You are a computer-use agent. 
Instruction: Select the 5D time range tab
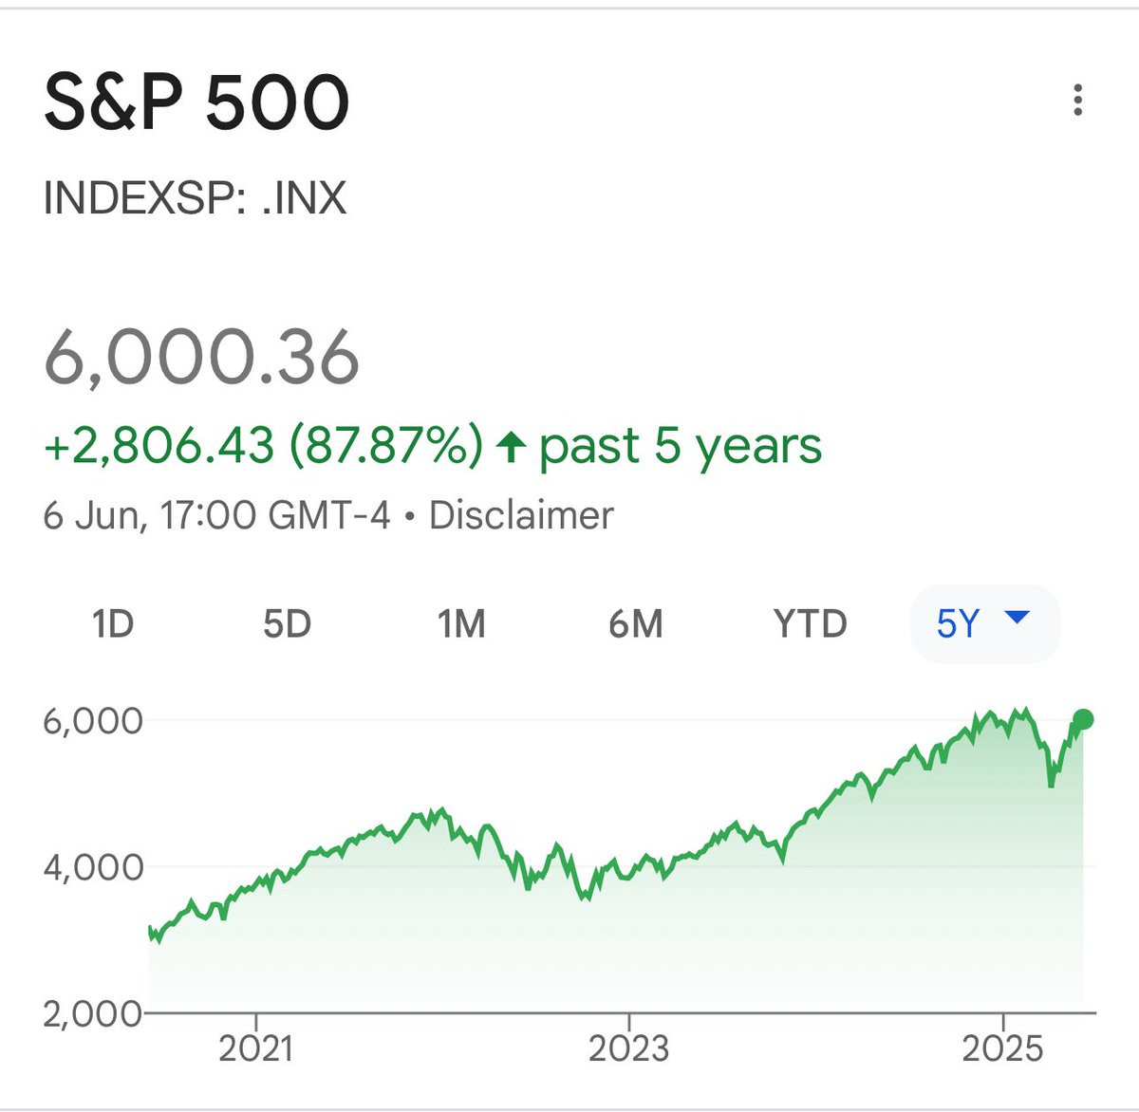coord(287,624)
